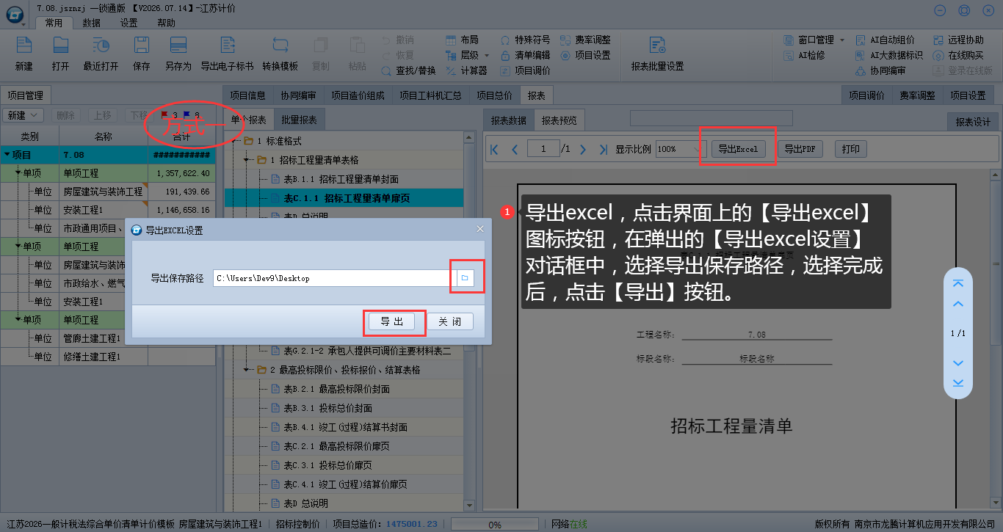Click the 另存为 (Save As) icon
Viewport: 1003px width, 532px height.
pos(178,45)
